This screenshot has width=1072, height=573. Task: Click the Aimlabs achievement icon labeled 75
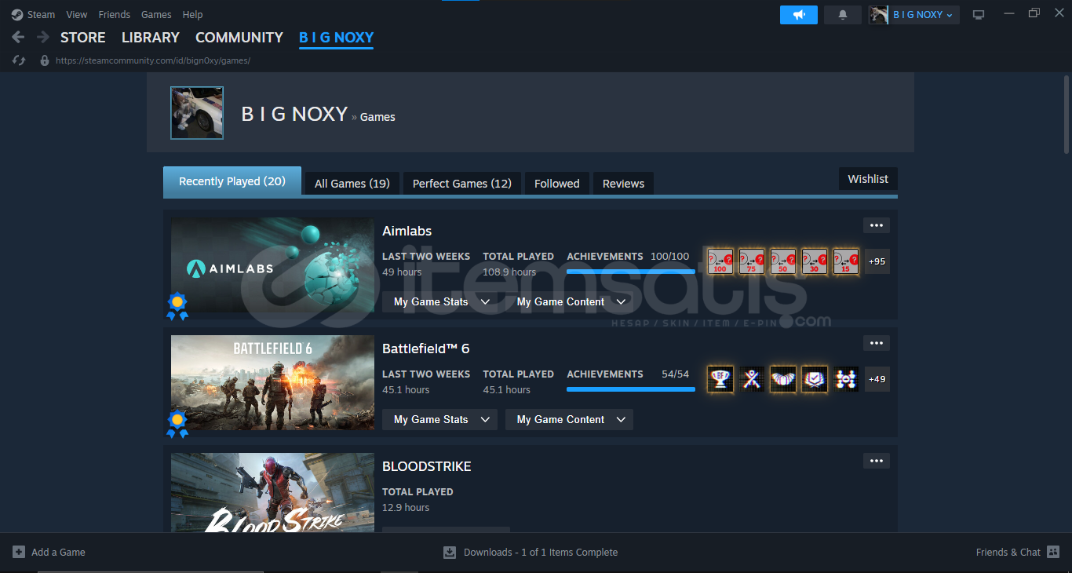pyautogui.click(x=752, y=261)
